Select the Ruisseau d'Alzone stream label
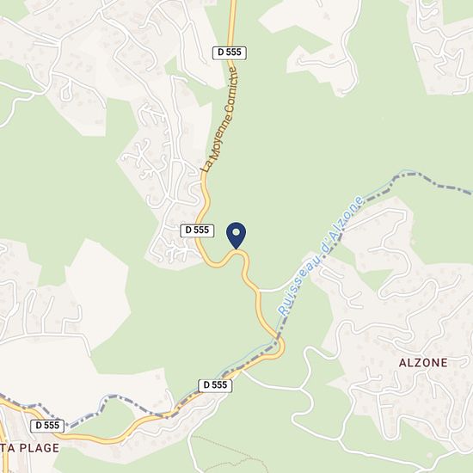This screenshot has width=473, height=473. click(x=321, y=255)
